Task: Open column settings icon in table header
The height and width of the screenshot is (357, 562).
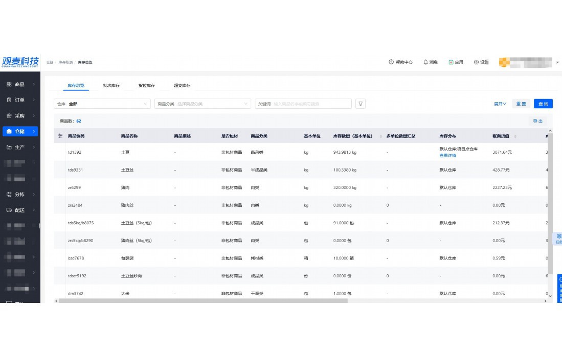Action: pos(61,136)
